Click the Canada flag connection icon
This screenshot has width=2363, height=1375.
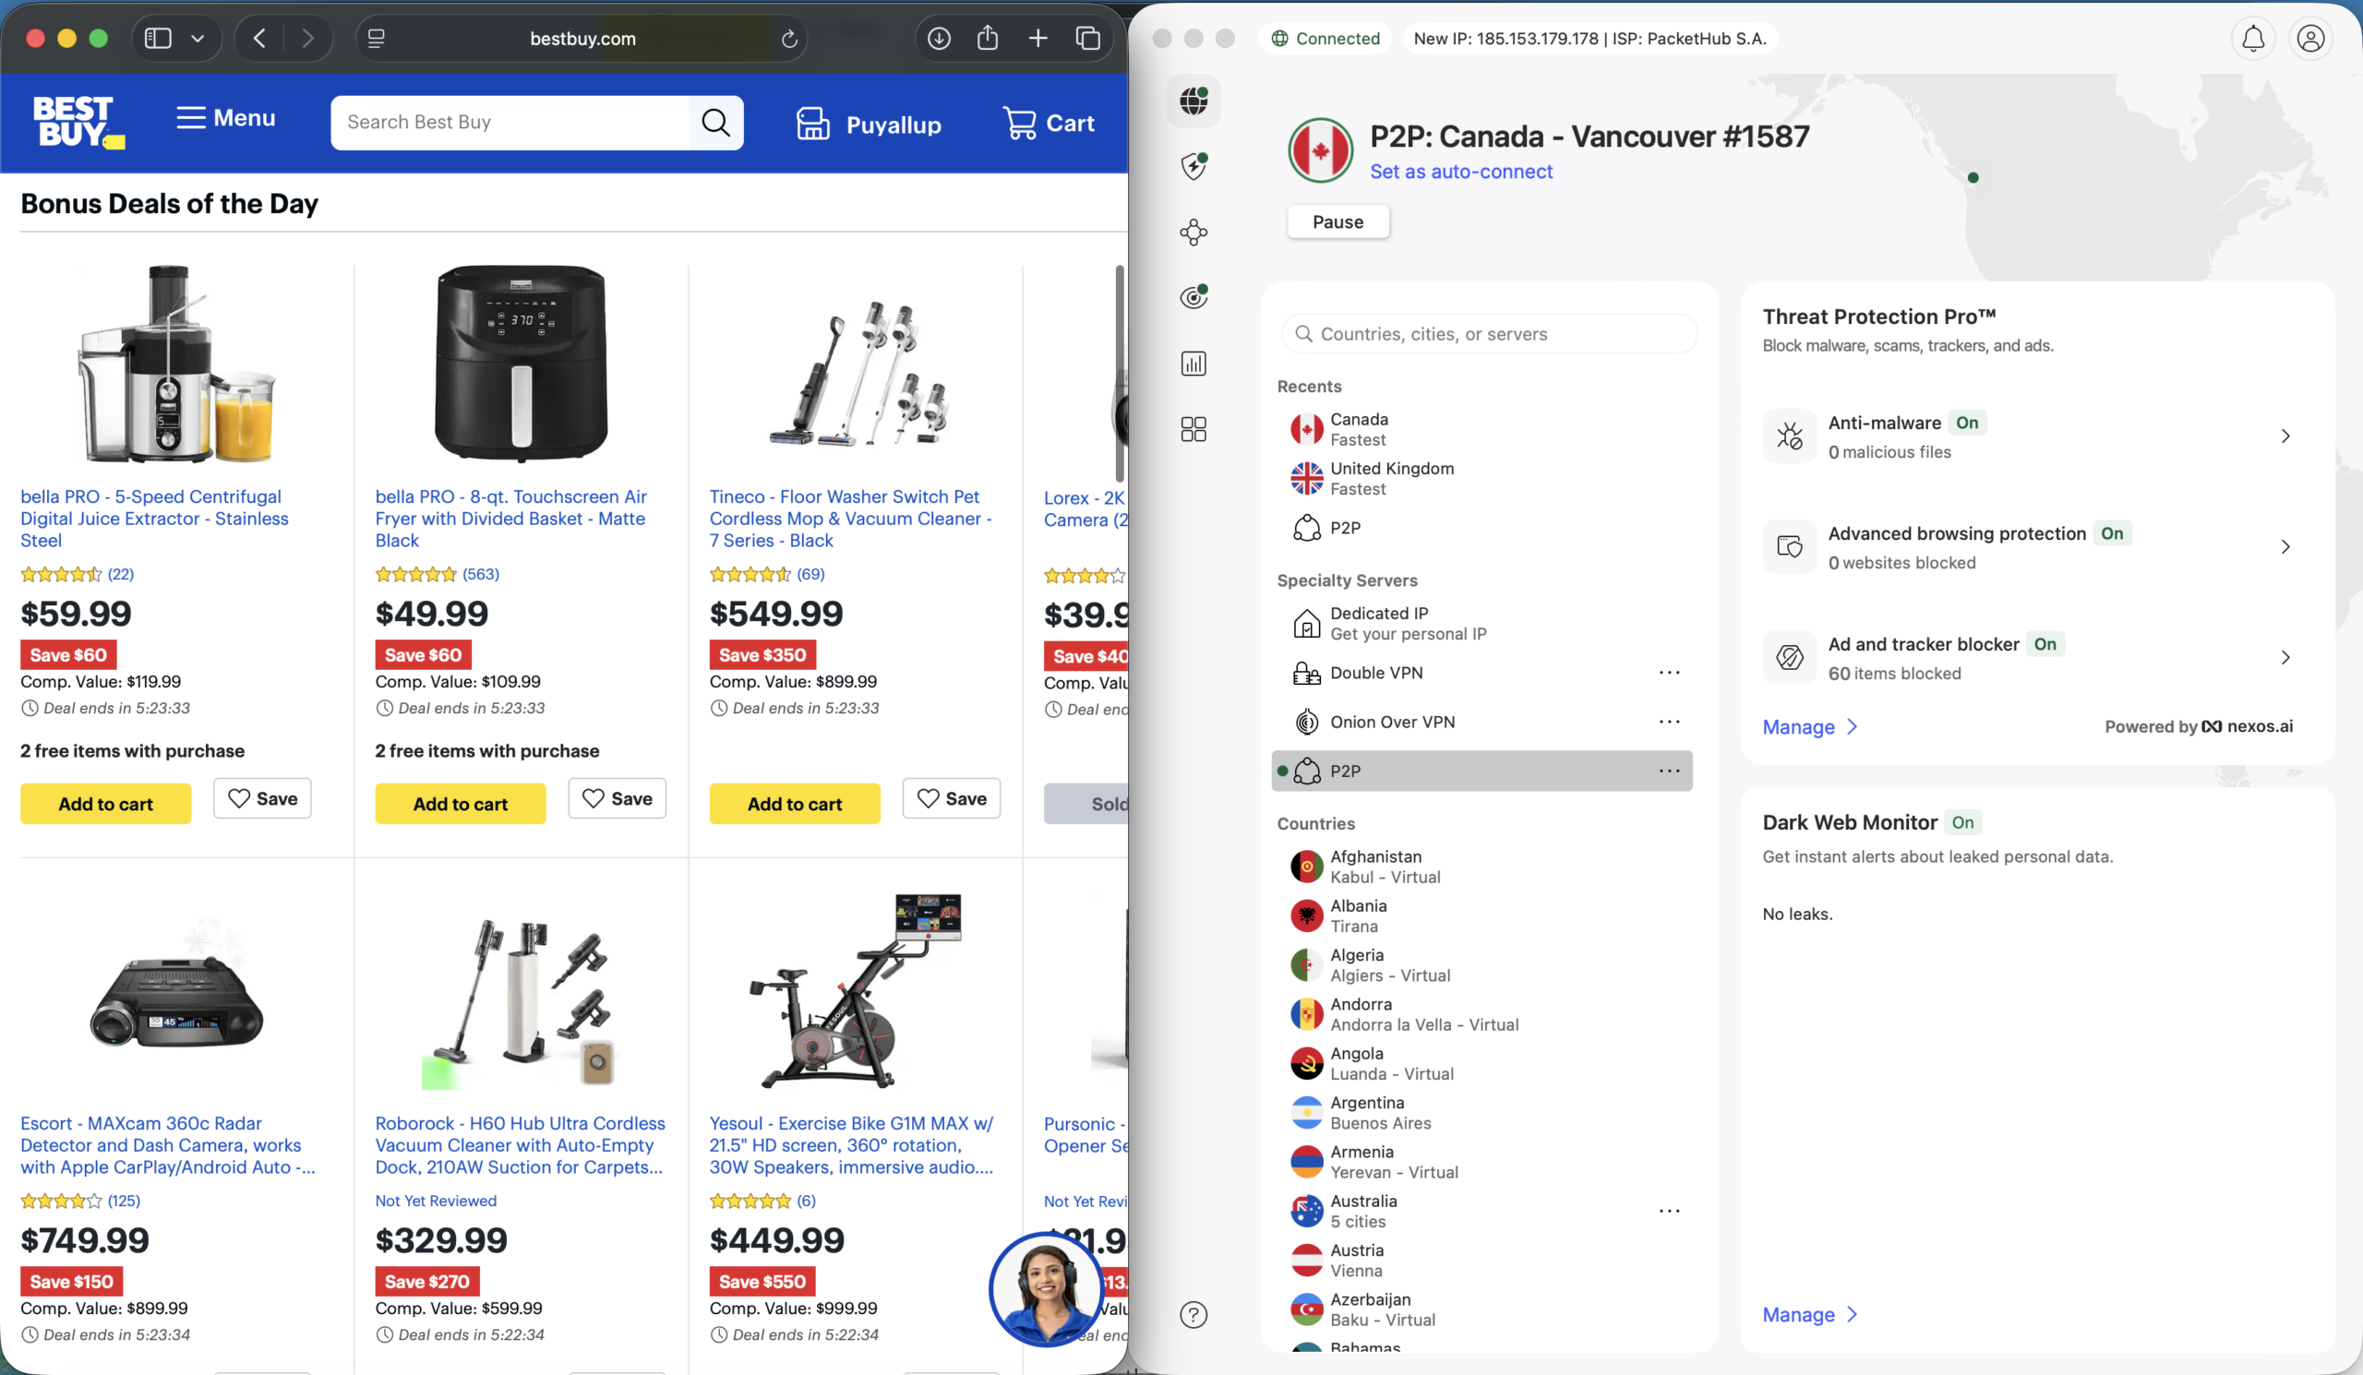click(x=1320, y=150)
